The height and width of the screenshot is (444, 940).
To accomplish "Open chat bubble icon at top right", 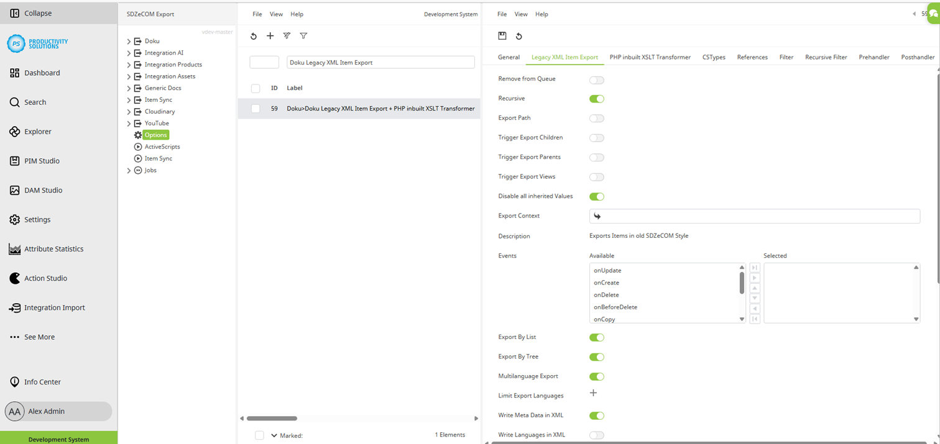I will click(x=934, y=14).
